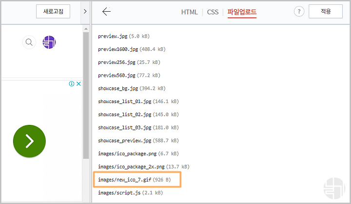351x204 pixels.
Task: Click the ad info icon
Action: (x=71, y=84)
